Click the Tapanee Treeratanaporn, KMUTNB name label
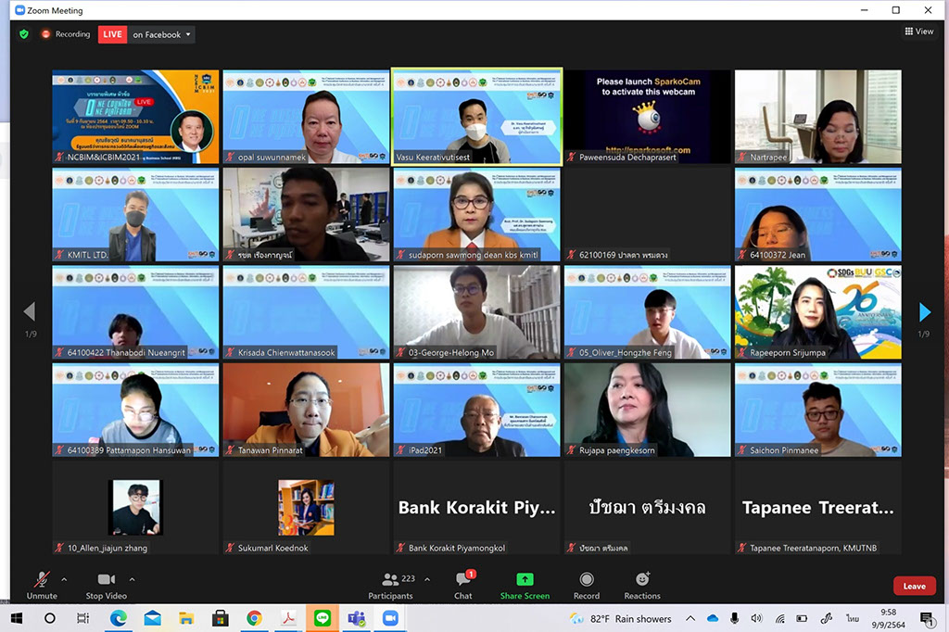Screen dimensions: 949x632 pos(814,548)
